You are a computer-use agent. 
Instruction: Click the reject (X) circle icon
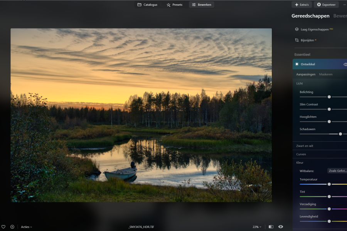tap(12, 227)
